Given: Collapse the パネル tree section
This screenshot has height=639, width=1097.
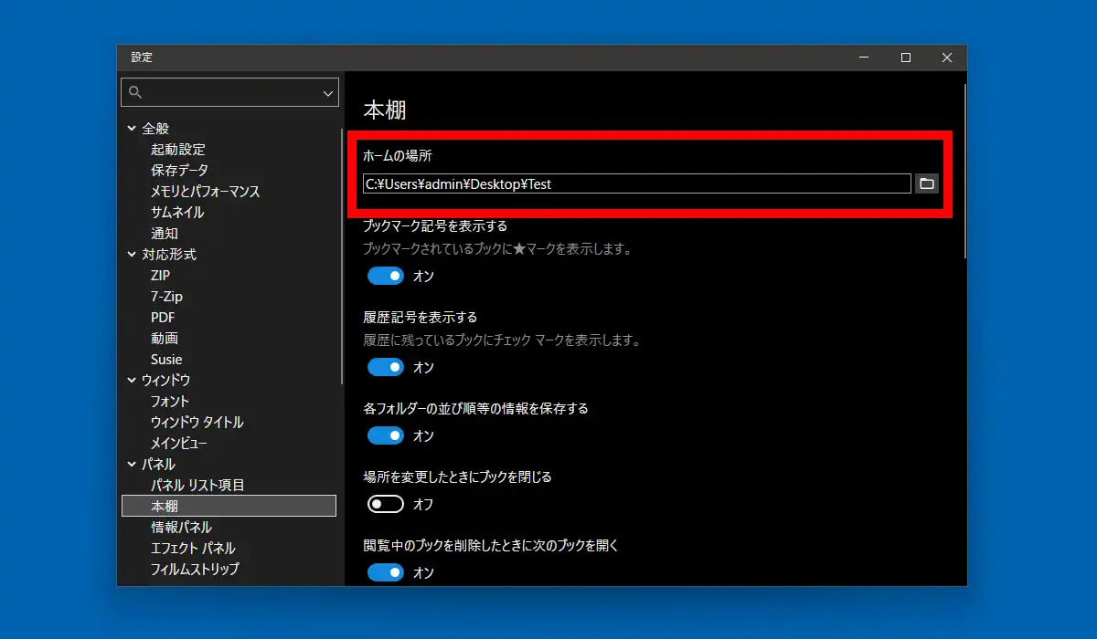Looking at the screenshot, I should 132,465.
